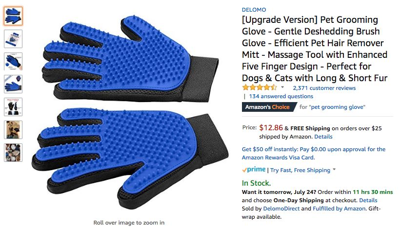Open the Amazon Rewards Visa Card offer
The image size is (400, 227).
[x=314, y=153]
